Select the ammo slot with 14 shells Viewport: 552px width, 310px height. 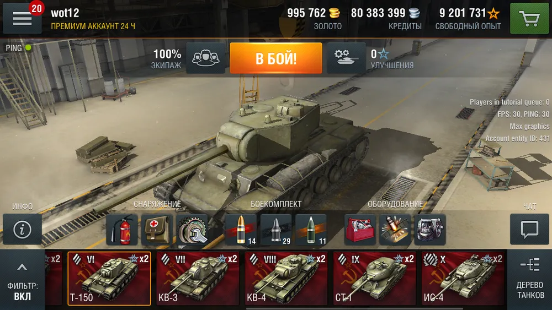pyautogui.click(x=241, y=230)
